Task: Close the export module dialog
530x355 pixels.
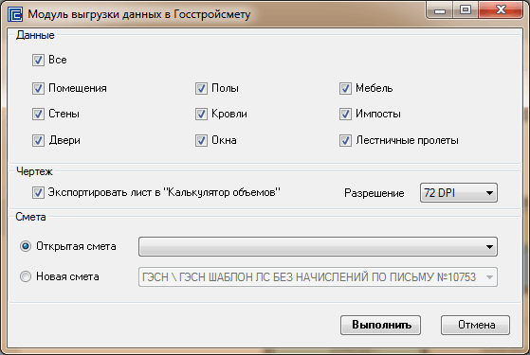Action: tap(501, 10)
